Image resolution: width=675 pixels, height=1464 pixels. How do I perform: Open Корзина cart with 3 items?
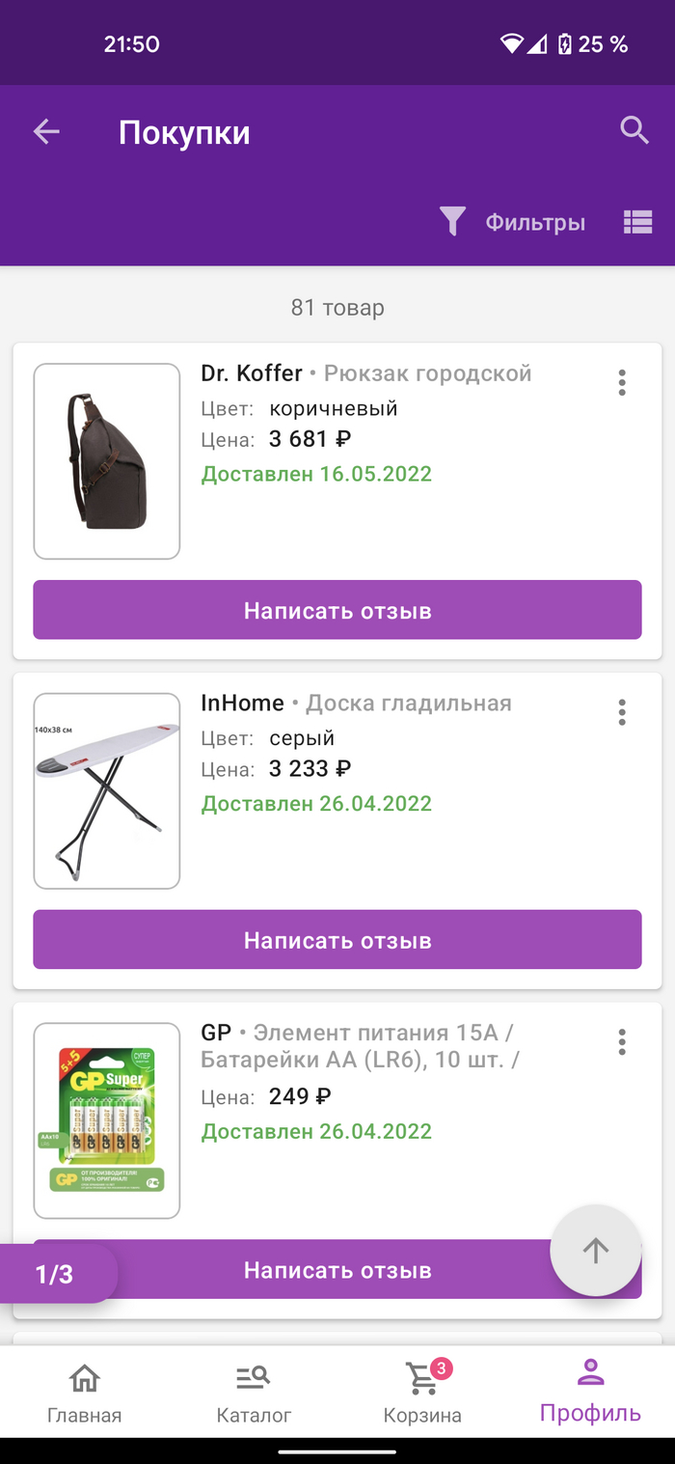point(422,1395)
